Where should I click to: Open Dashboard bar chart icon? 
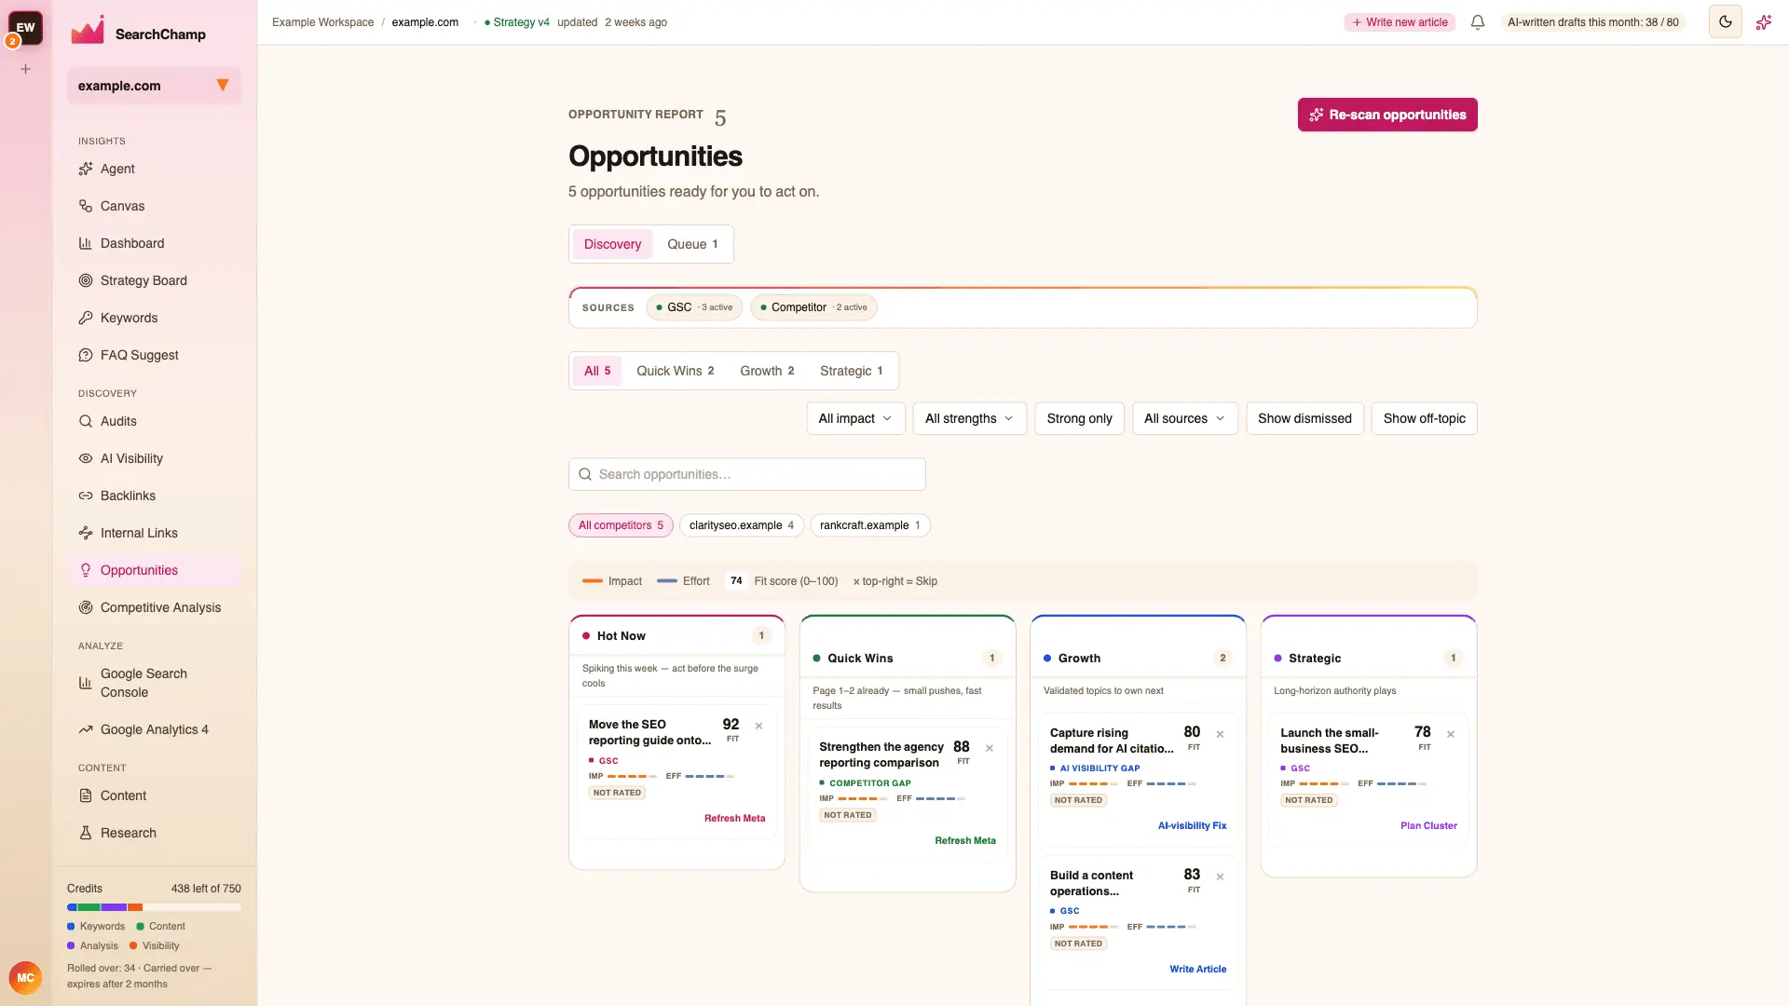click(86, 243)
